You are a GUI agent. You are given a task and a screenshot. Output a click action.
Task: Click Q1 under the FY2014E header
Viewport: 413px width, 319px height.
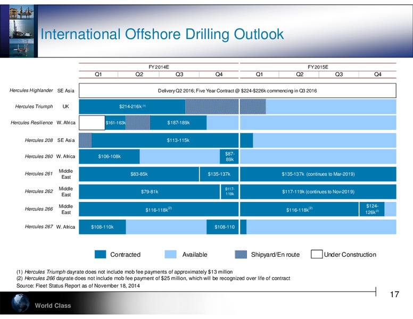(x=98, y=74)
